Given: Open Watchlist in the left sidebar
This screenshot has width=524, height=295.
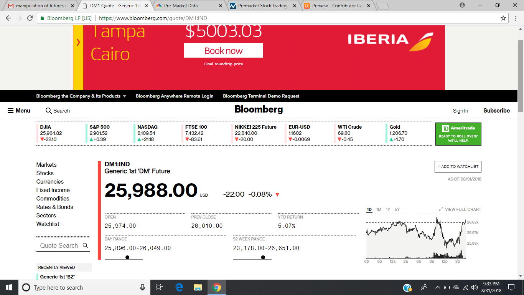Looking at the screenshot, I should coord(48,224).
